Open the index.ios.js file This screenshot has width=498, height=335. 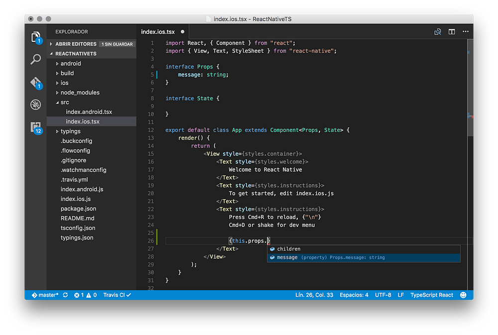92,199
